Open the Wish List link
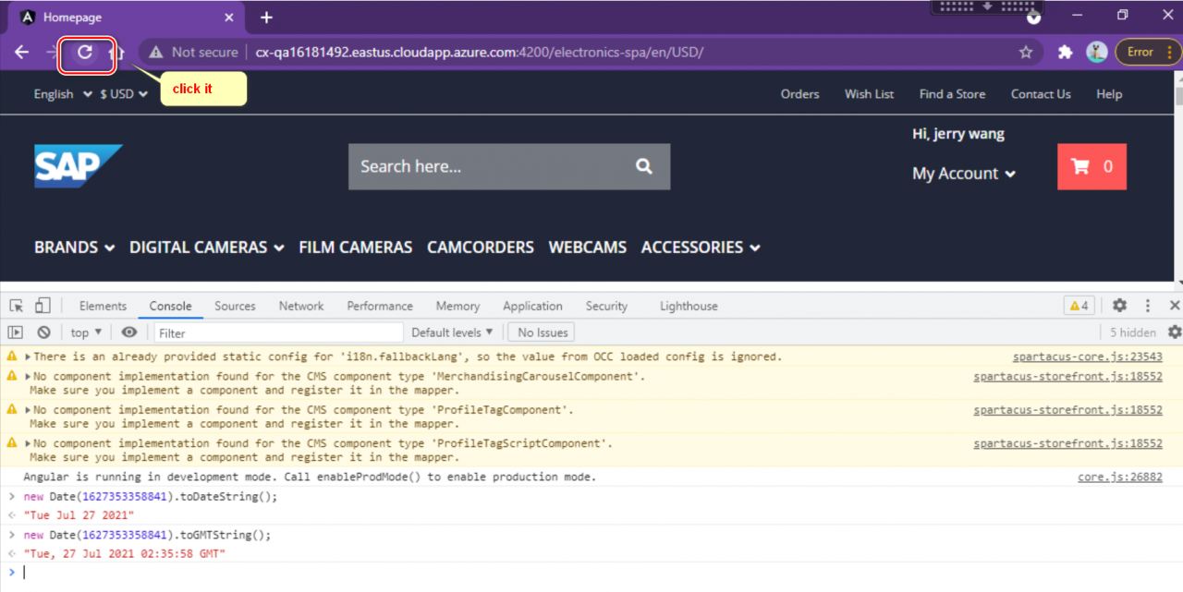1183x592 pixels. [869, 94]
